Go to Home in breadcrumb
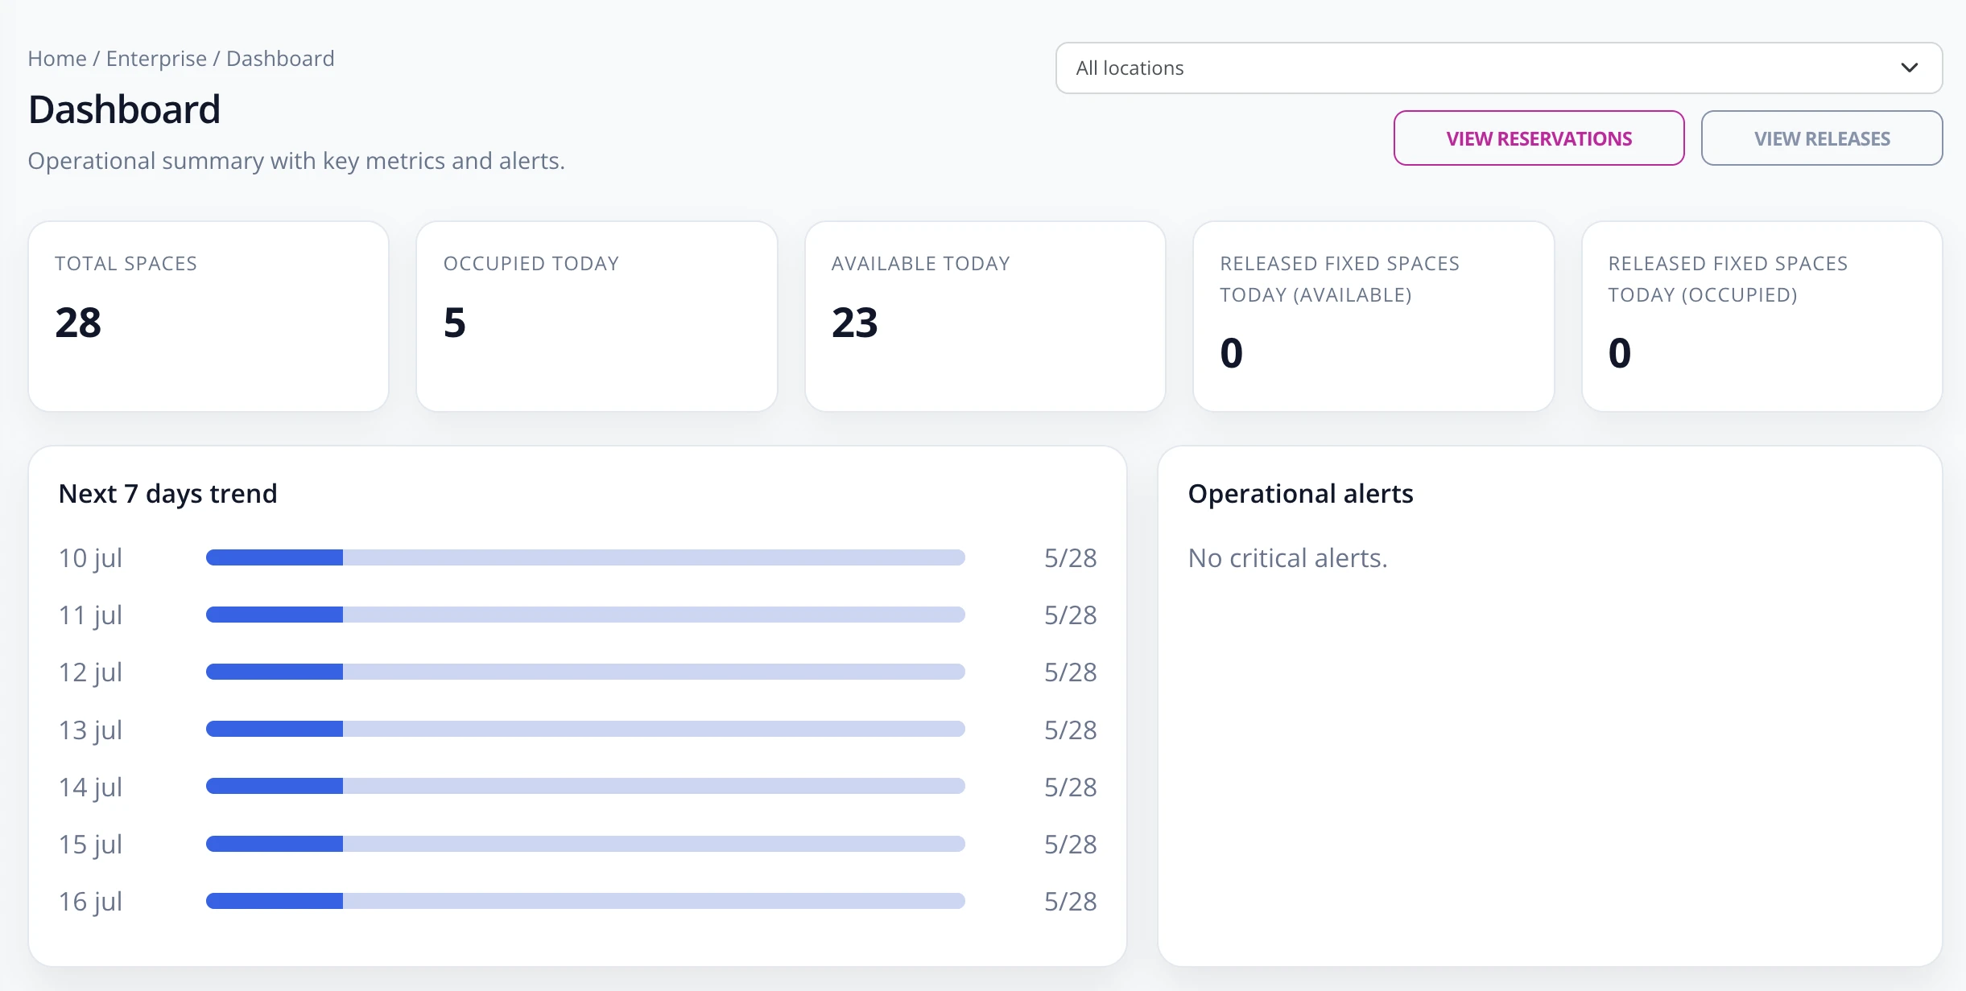 (57, 59)
